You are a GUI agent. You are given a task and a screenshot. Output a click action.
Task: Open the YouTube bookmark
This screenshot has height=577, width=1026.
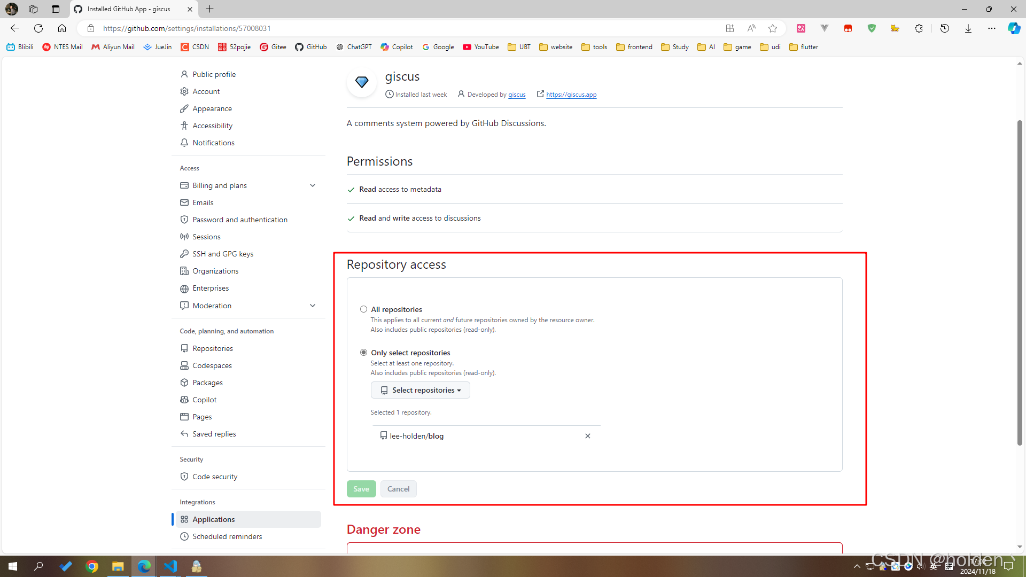click(x=481, y=47)
